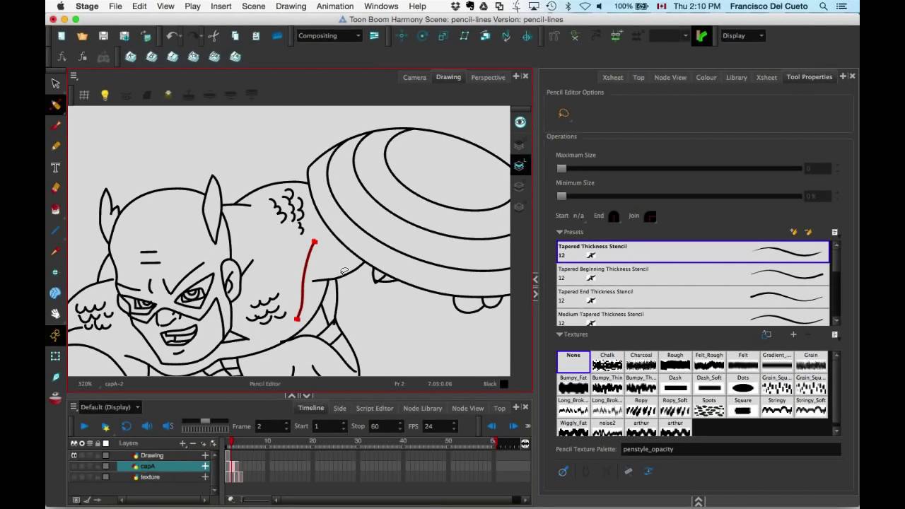Toggle the highlighted layers preview button on canvas

[520, 165]
